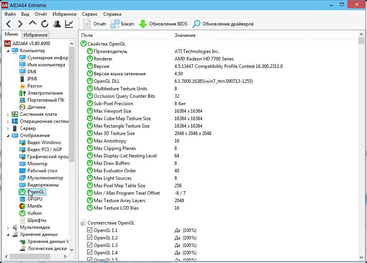The width and height of the screenshot is (367, 263).
Task: Select the Логические диски tree item
Action: pos(47,248)
